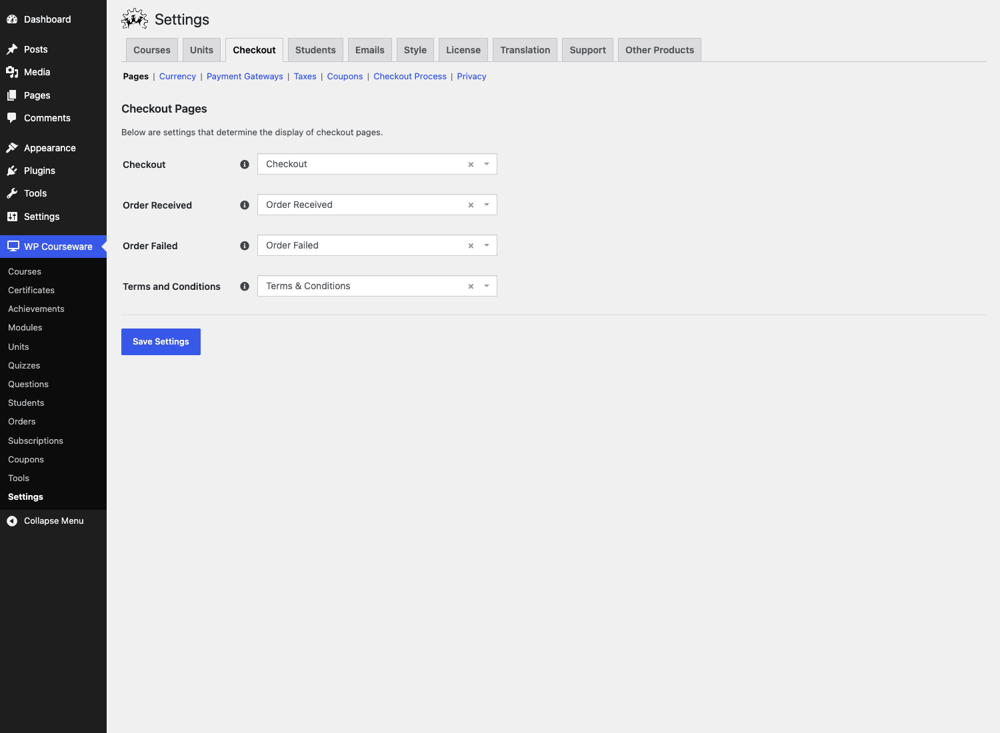
Task: Click the Plugins plug icon
Action: coord(12,171)
